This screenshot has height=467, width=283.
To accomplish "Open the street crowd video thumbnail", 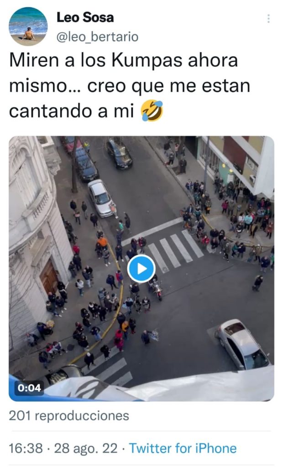I will click(141, 269).
